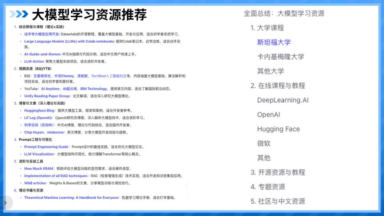Click heading 综合教程与课程（理论+实践）
384x216 pixels.
click(41, 27)
